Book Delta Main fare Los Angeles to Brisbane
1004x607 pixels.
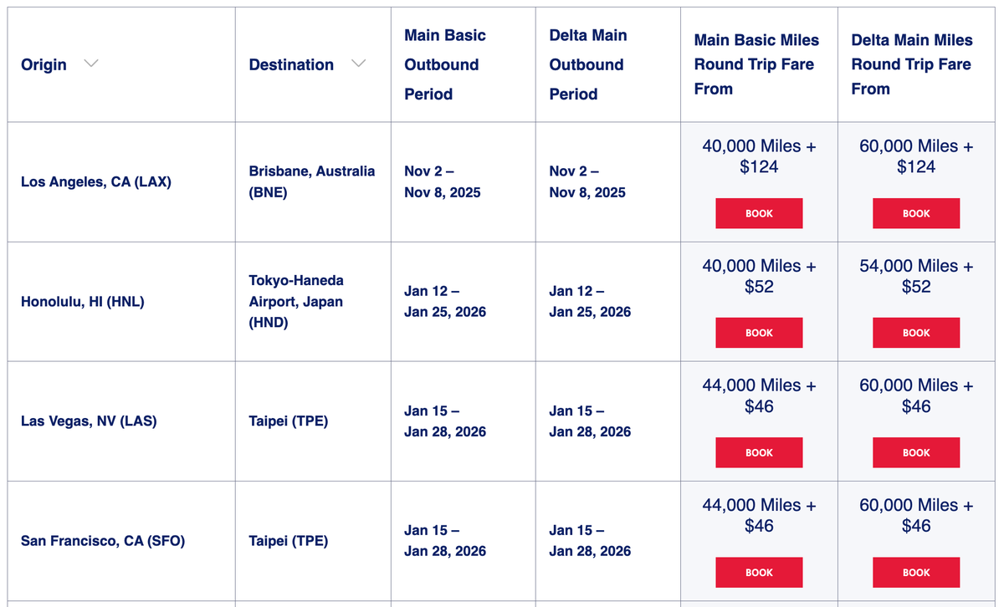click(916, 213)
